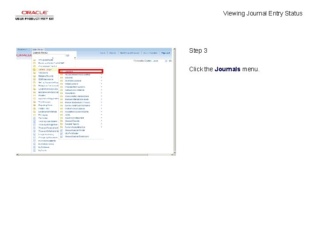Image resolution: width=319 pixels, height=239 pixels.
Task: Expand the GL Subsystem Reconciliation submenu arrow
Action: (x=101, y=75)
